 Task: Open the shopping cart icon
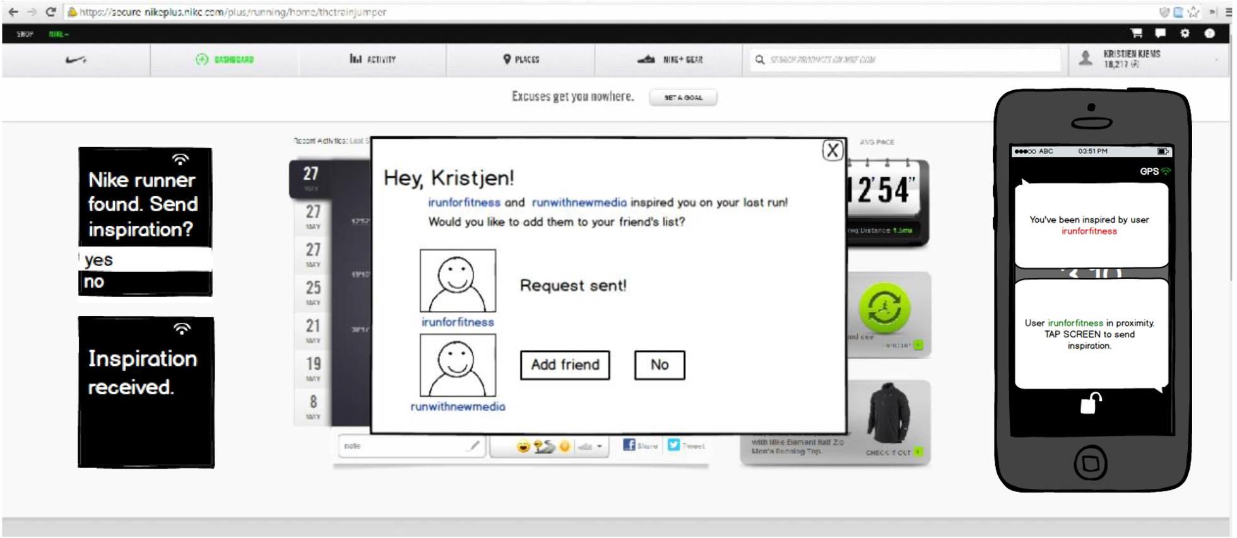[x=1137, y=33]
